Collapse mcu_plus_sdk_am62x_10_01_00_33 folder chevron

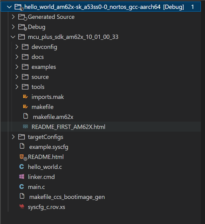[x=13, y=37]
